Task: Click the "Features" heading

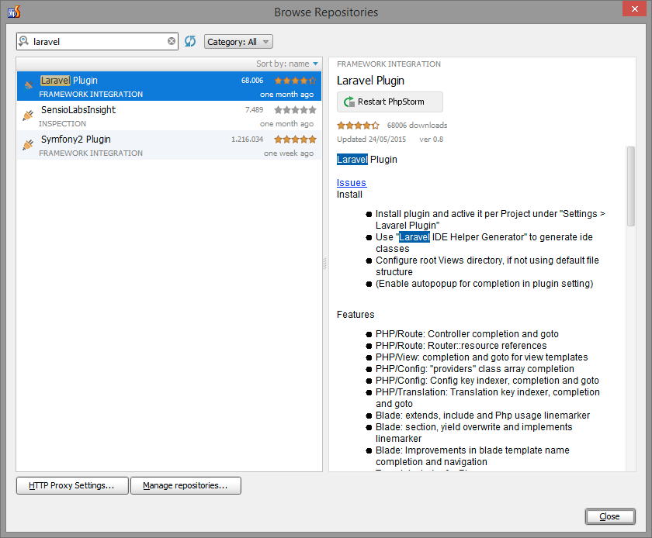Action: coord(355,315)
